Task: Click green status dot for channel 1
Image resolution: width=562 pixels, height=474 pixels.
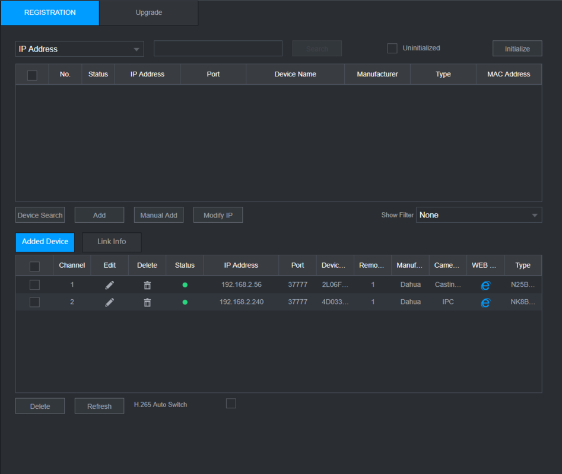Action: point(185,285)
